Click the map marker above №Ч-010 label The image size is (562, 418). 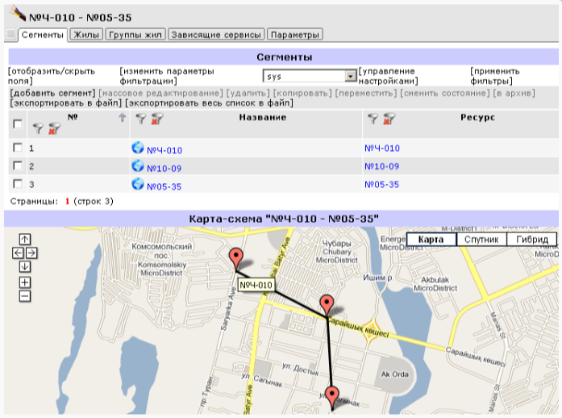(x=235, y=258)
